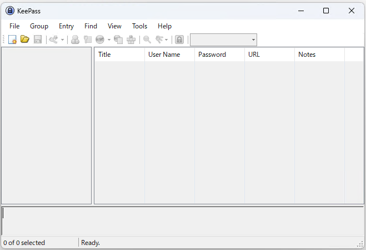
Task: Maximize the KeePass window
Action: (x=326, y=11)
